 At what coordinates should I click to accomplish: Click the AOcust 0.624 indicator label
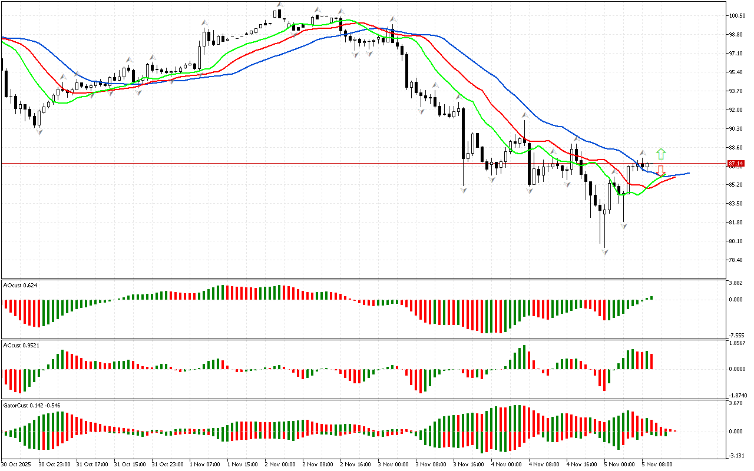pos(21,286)
